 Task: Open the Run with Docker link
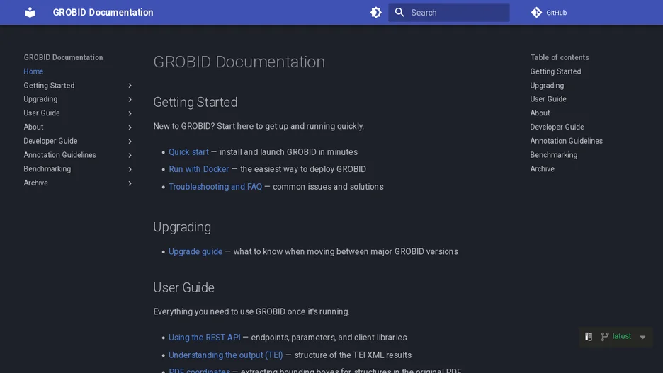(x=199, y=169)
